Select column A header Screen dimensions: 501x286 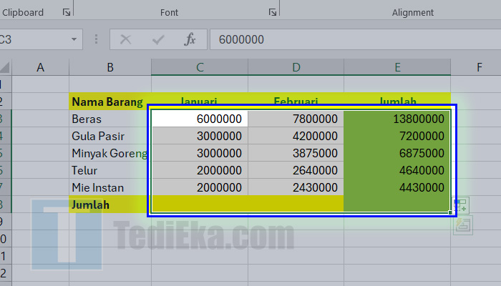tap(40, 67)
